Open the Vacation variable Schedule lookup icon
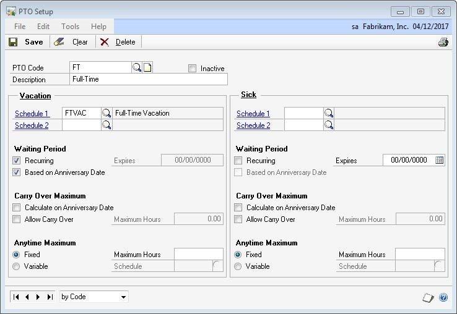457x314 pixels. [217, 266]
